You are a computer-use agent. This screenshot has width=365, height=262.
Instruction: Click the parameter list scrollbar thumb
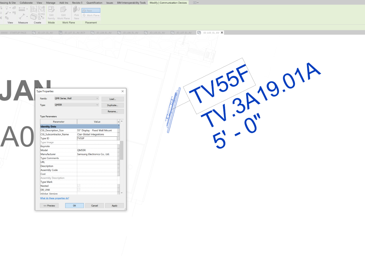pos(122,150)
